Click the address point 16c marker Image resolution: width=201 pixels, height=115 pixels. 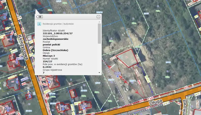(84, 109)
